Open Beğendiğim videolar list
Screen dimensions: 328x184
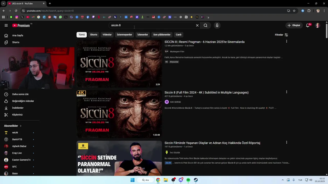(23, 101)
